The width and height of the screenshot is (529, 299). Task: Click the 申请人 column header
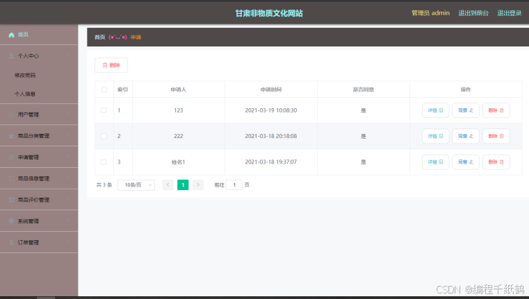[x=178, y=89]
